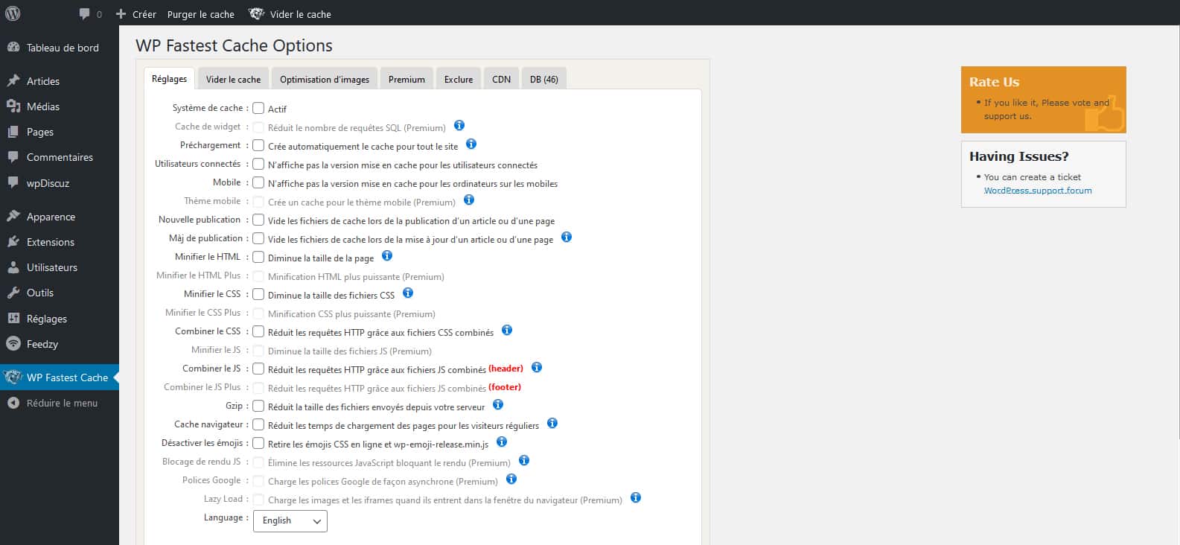Click info icon for Màj de publication

coord(567,237)
